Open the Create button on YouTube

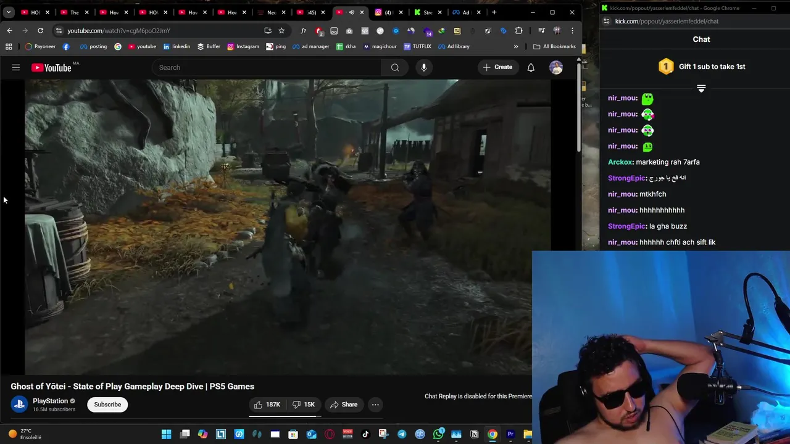pyautogui.click(x=498, y=67)
